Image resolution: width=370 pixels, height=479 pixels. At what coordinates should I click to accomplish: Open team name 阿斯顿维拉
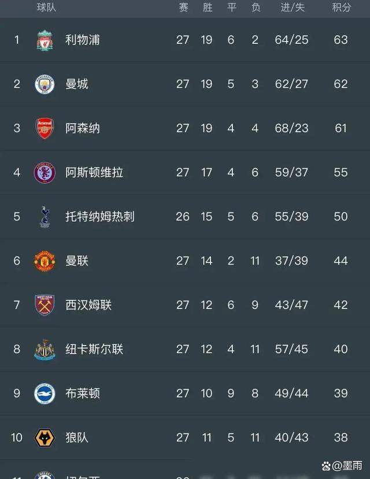pos(94,173)
